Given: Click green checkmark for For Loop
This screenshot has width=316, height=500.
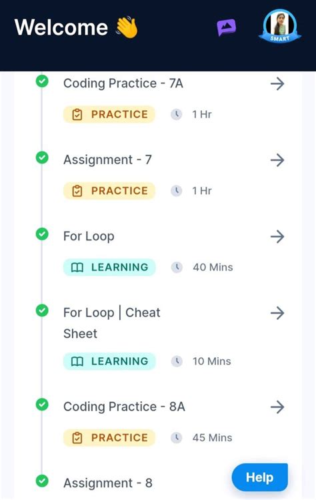Looking at the screenshot, I should 42,234.
